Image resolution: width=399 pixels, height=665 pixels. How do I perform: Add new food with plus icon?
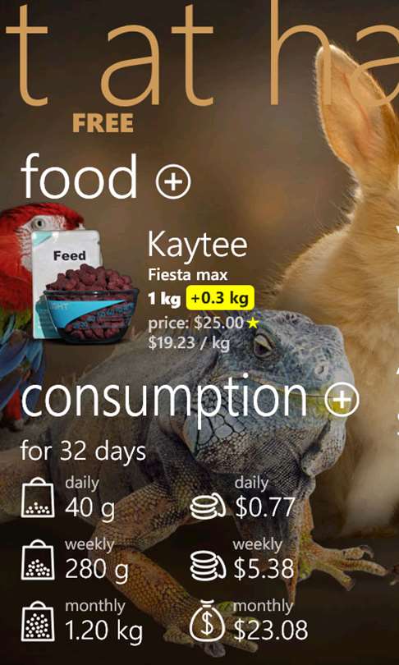pos(173,181)
